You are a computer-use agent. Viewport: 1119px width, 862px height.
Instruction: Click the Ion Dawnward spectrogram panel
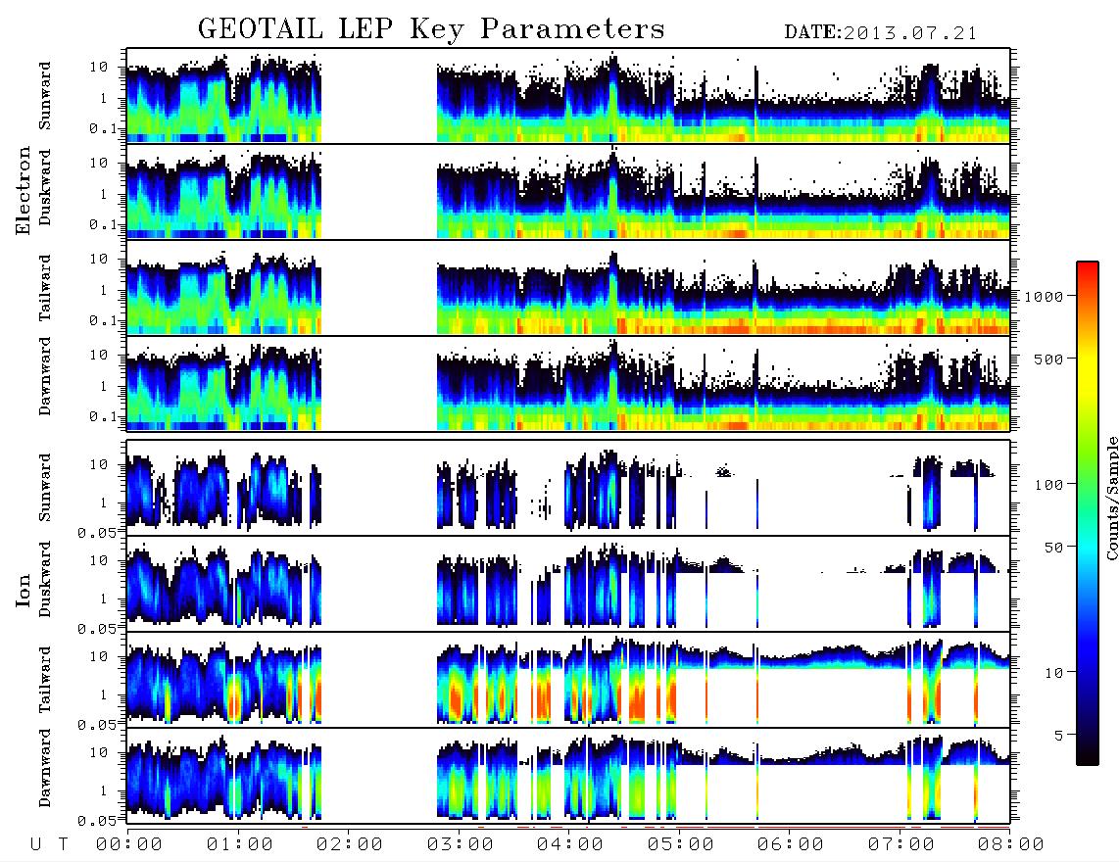coord(568,776)
